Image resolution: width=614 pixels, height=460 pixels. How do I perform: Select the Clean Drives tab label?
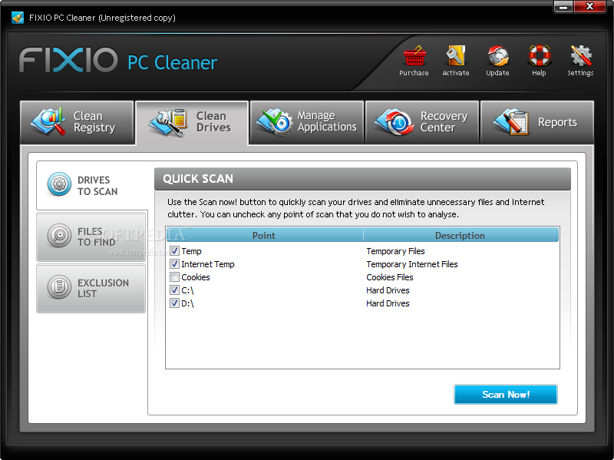tap(213, 122)
